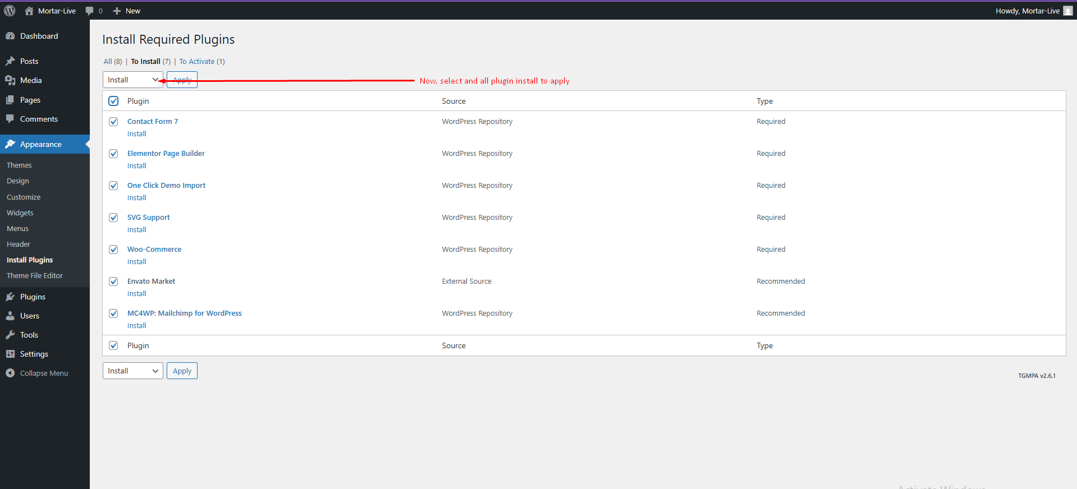Click Install under Woo-Commerce
The image size is (1077, 489).
136,262
